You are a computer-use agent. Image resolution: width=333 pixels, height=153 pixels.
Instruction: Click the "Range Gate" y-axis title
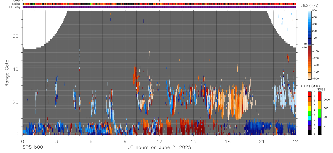click(x=7, y=73)
